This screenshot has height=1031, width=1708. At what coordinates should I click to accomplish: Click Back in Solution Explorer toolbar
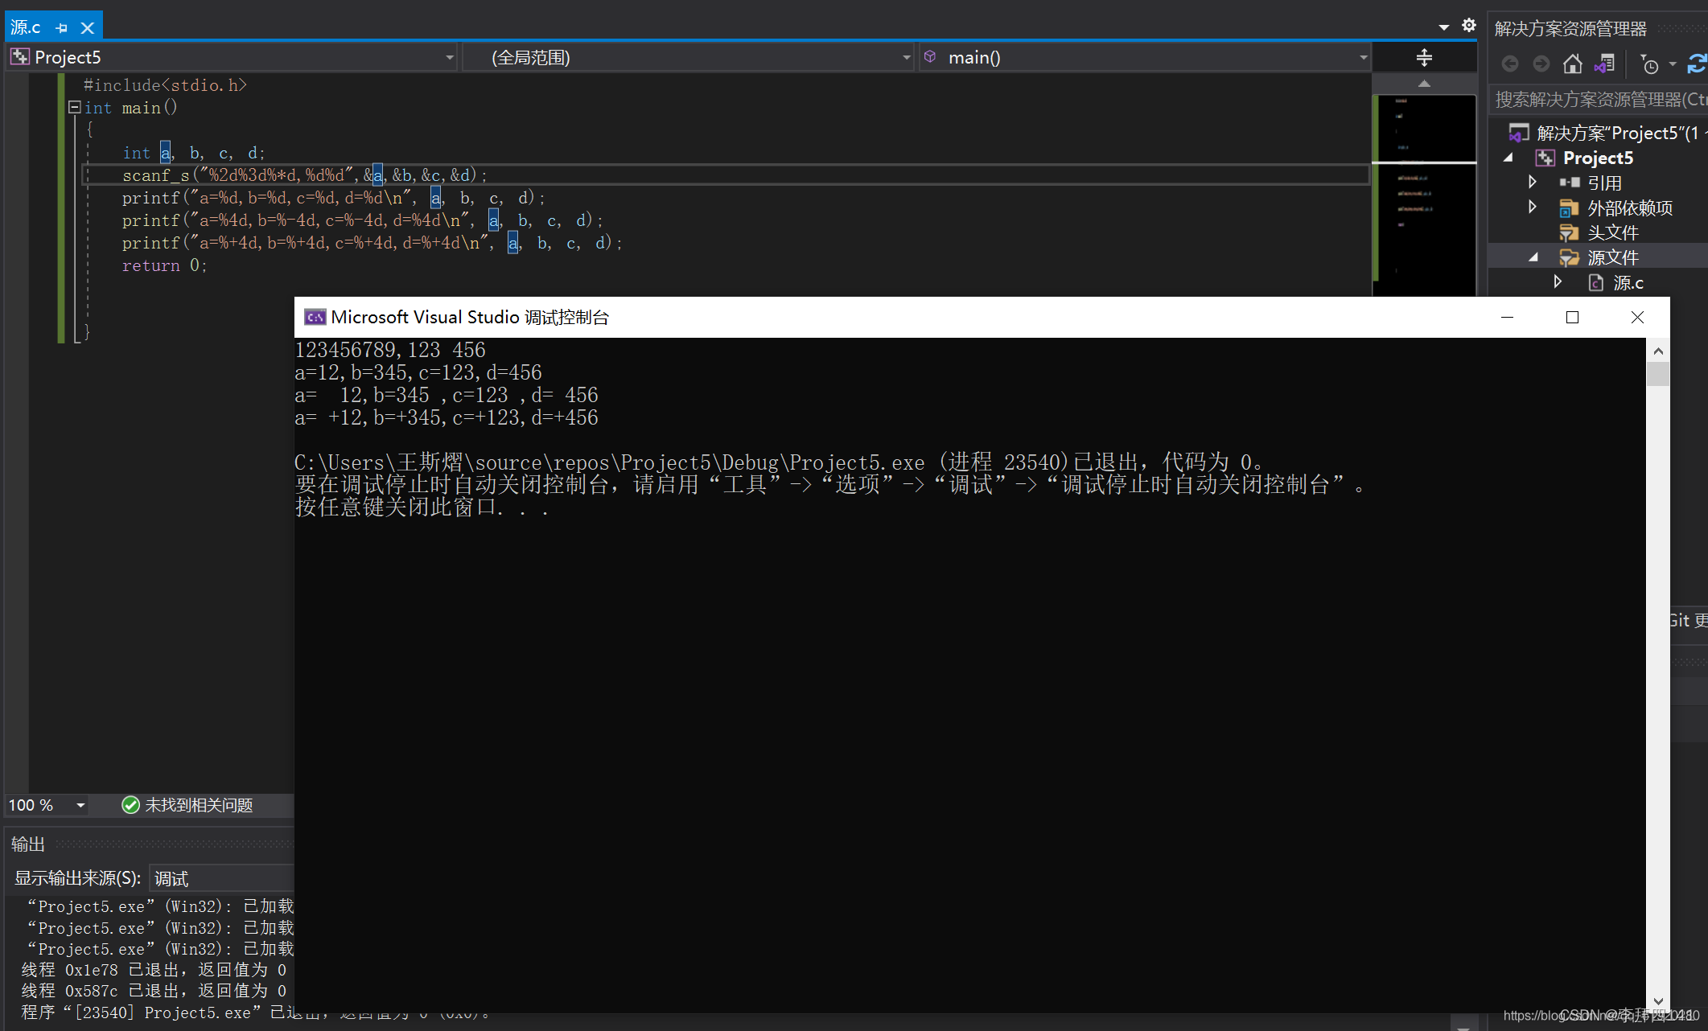point(1510,64)
